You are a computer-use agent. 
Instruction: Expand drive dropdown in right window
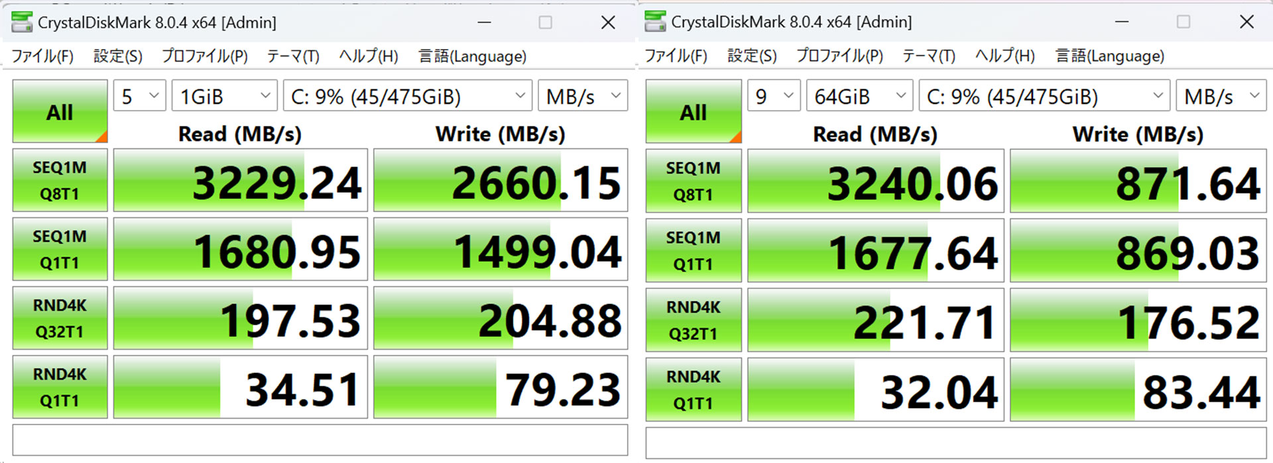coord(1044,97)
